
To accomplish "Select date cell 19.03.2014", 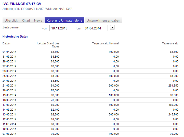I will tap(9, 95).
